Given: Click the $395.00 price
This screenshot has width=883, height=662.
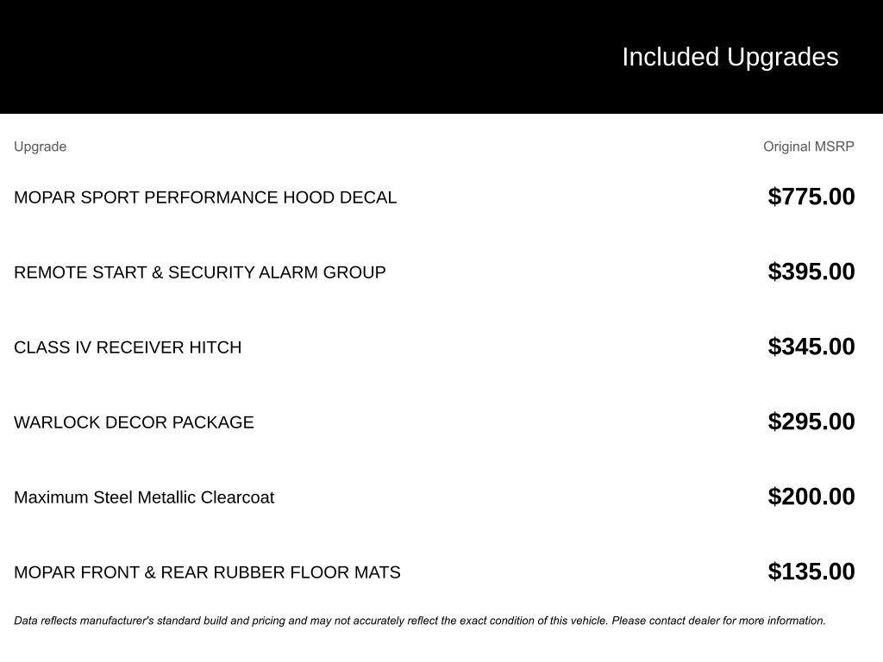Looking at the screenshot, I should pyautogui.click(x=811, y=272).
